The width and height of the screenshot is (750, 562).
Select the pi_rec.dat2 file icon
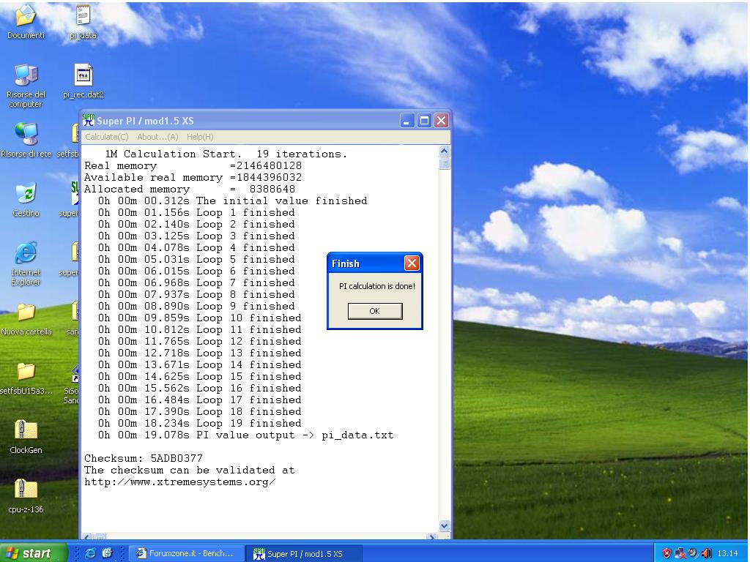coord(83,75)
